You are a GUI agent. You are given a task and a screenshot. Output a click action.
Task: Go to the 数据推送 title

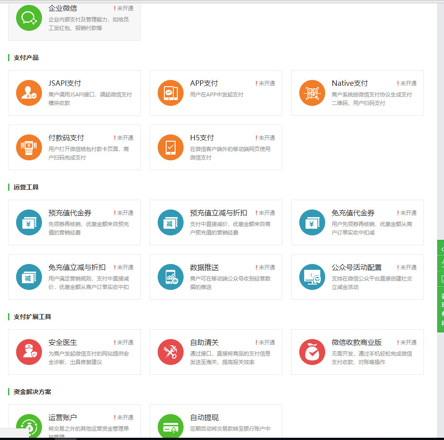(x=205, y=267)
